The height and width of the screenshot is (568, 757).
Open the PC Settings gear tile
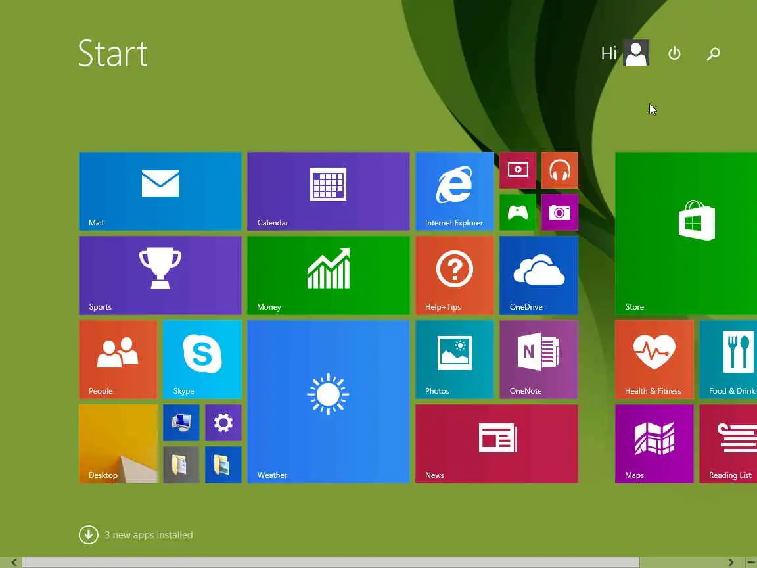coord(223,423)
